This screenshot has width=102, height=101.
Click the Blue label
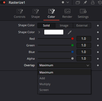click(x=32, y=52)
